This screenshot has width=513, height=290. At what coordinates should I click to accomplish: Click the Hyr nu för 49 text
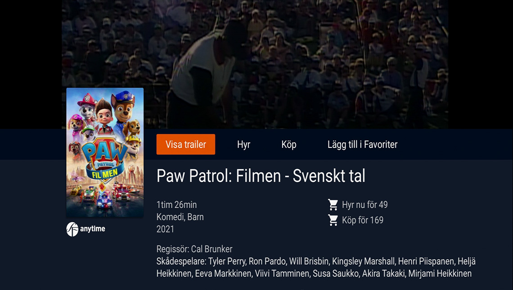point(365,205)
